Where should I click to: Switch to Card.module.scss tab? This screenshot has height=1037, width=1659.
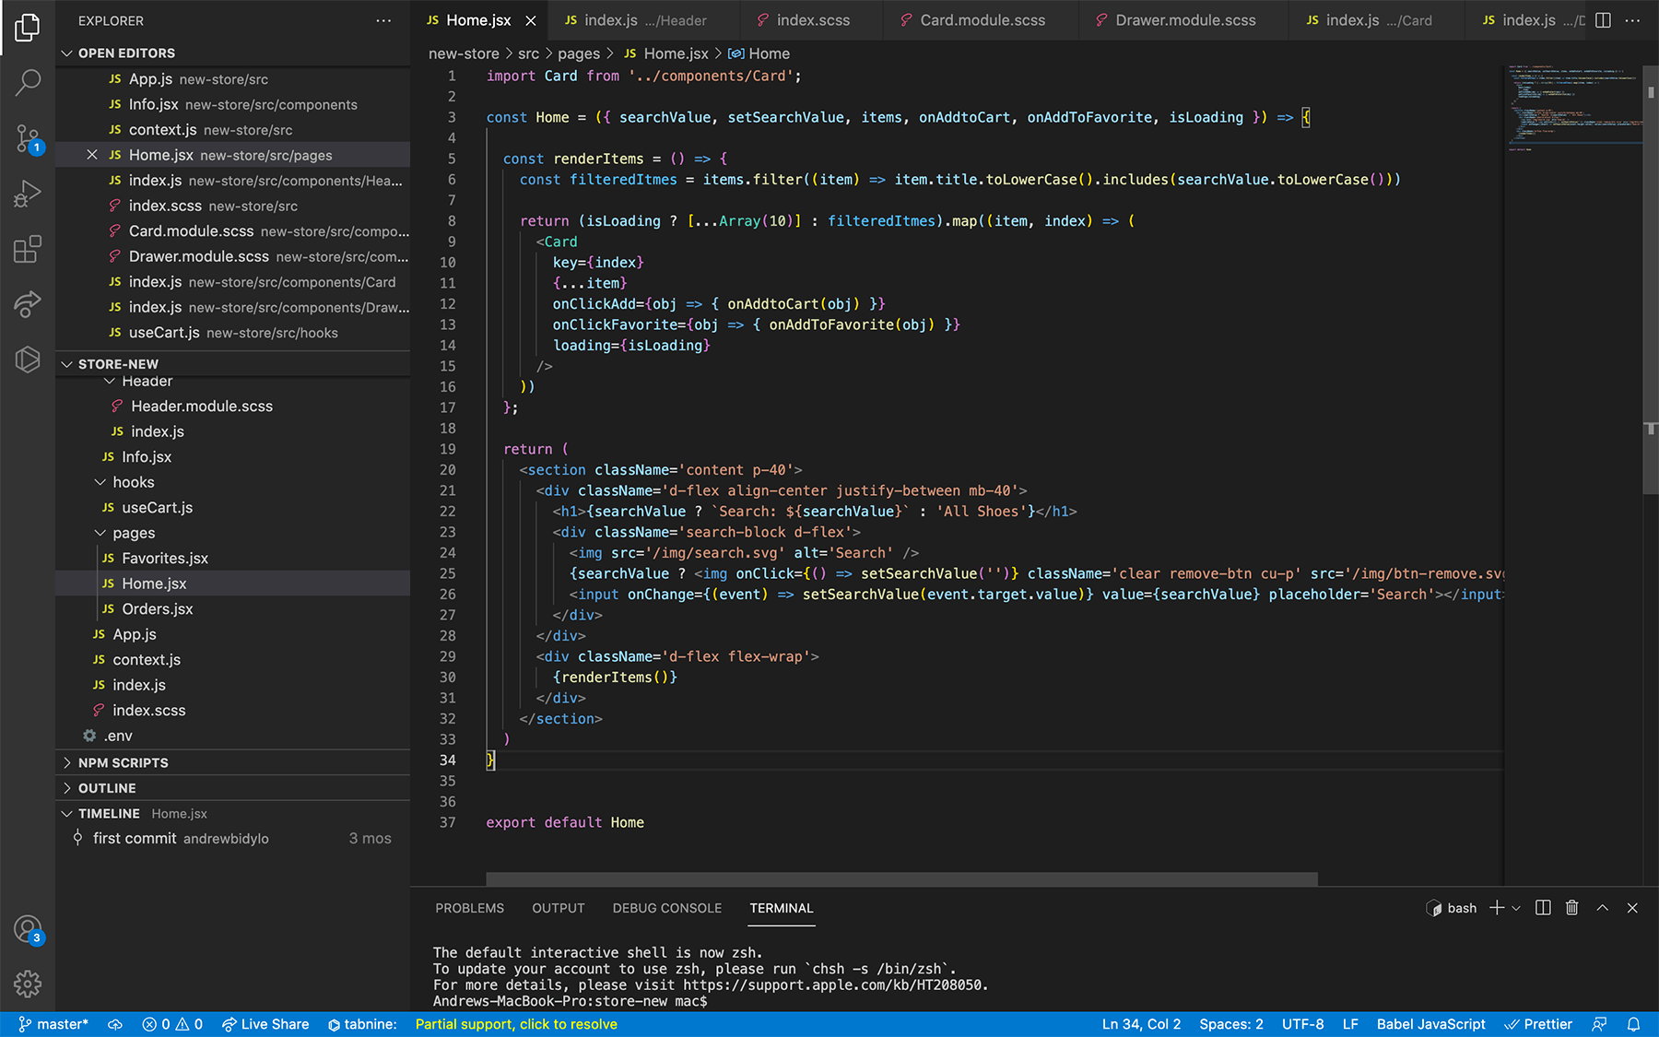(981, 20)
